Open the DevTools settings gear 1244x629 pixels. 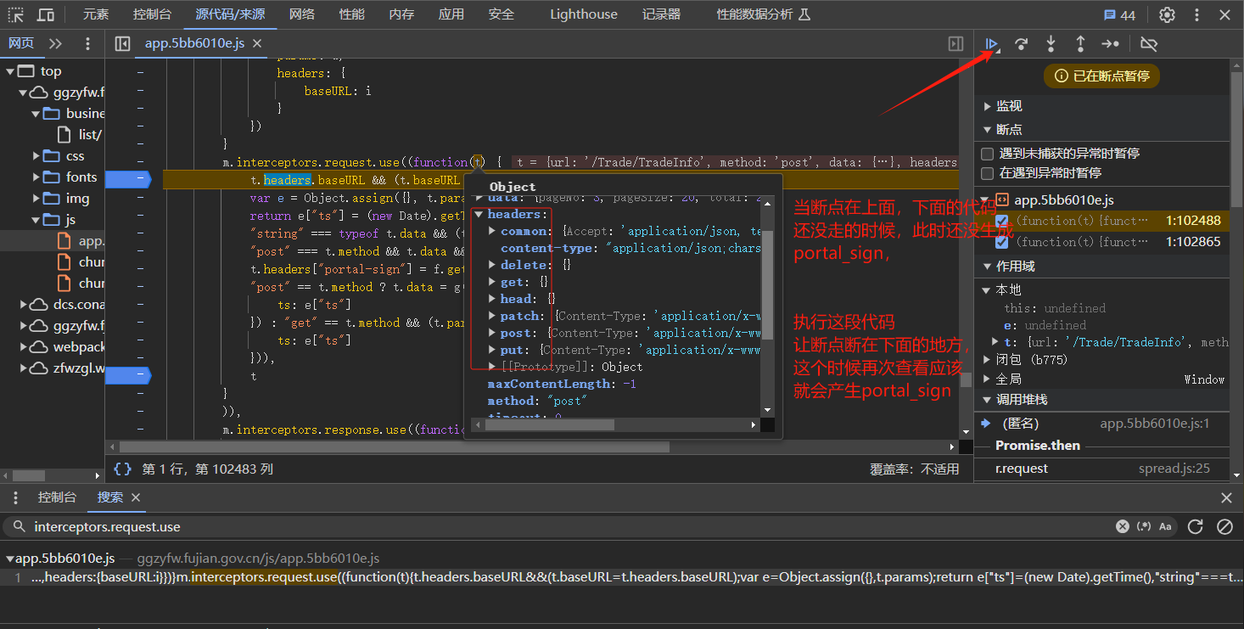coord(1168,14)
